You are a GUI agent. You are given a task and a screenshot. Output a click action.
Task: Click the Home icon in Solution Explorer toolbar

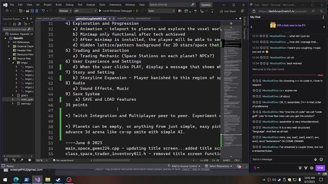14,24
